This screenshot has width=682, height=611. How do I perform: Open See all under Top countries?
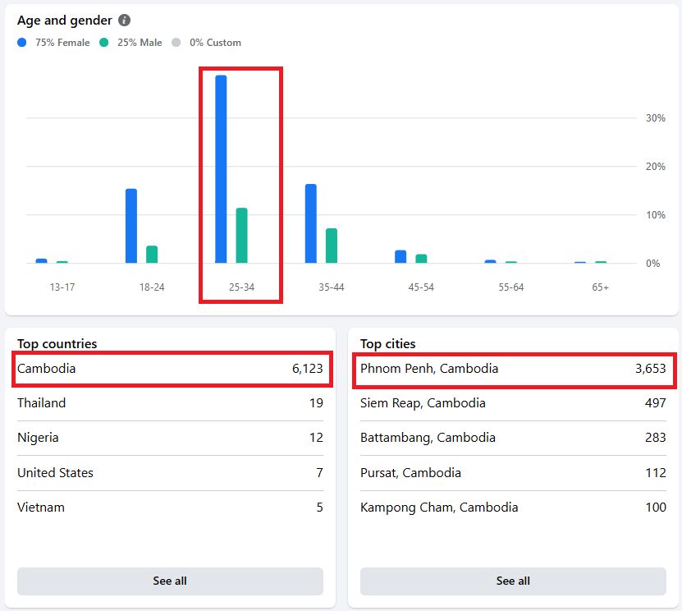[x=170, y=581]
